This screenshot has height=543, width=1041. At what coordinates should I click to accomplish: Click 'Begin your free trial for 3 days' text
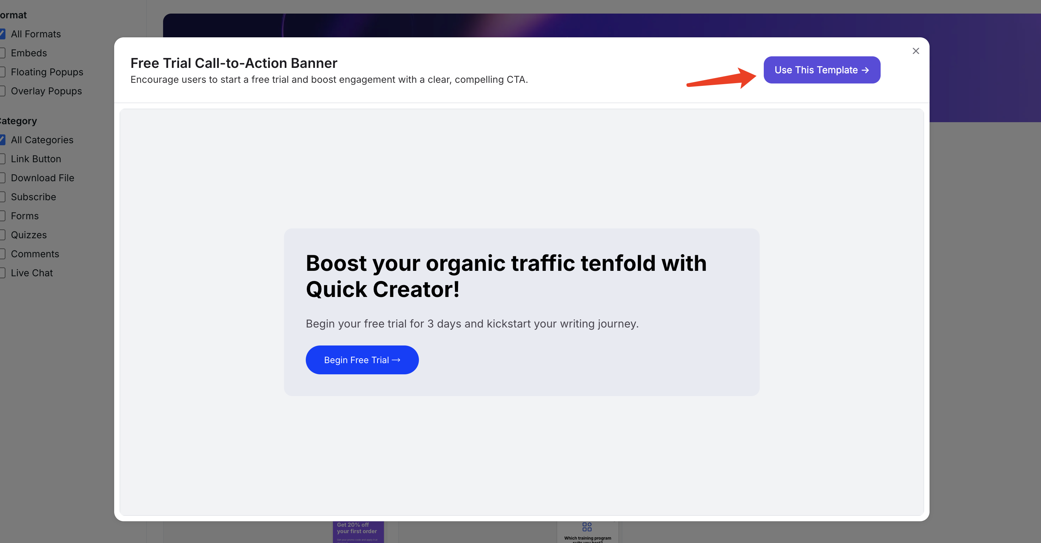472,324
